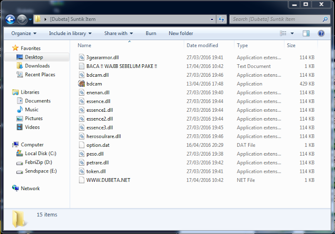Image resolution: width=335 pixels, height=234 pixels.
Task: Open FebriZip (D:) drive
Action: click(38, 162)
